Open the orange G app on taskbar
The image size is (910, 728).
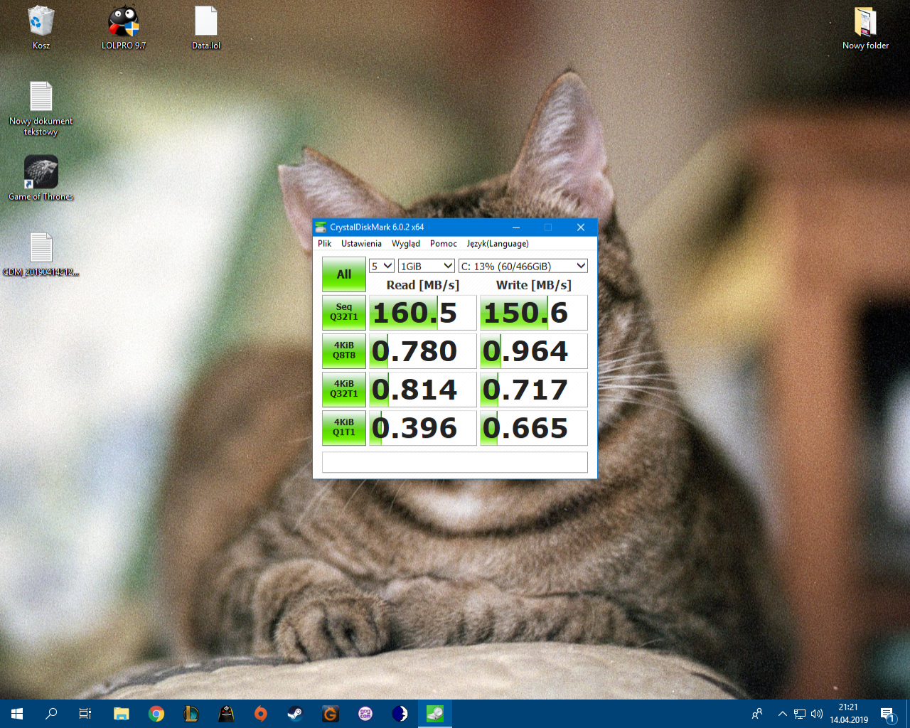[331, 714]
